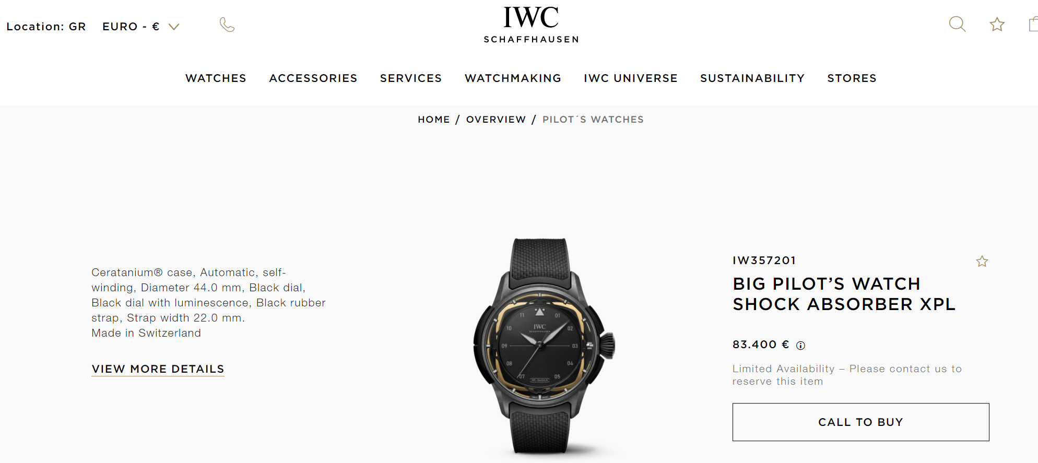The width and height of the screenshot is (1038, 463).
Task: Open the Accessories menu
Action: point(313,78)
